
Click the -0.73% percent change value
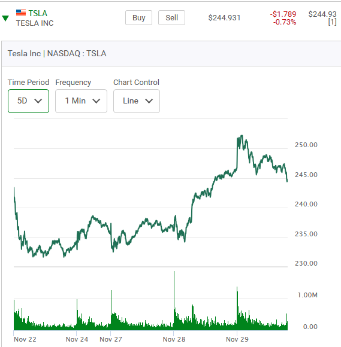click(x=285, y=22)
